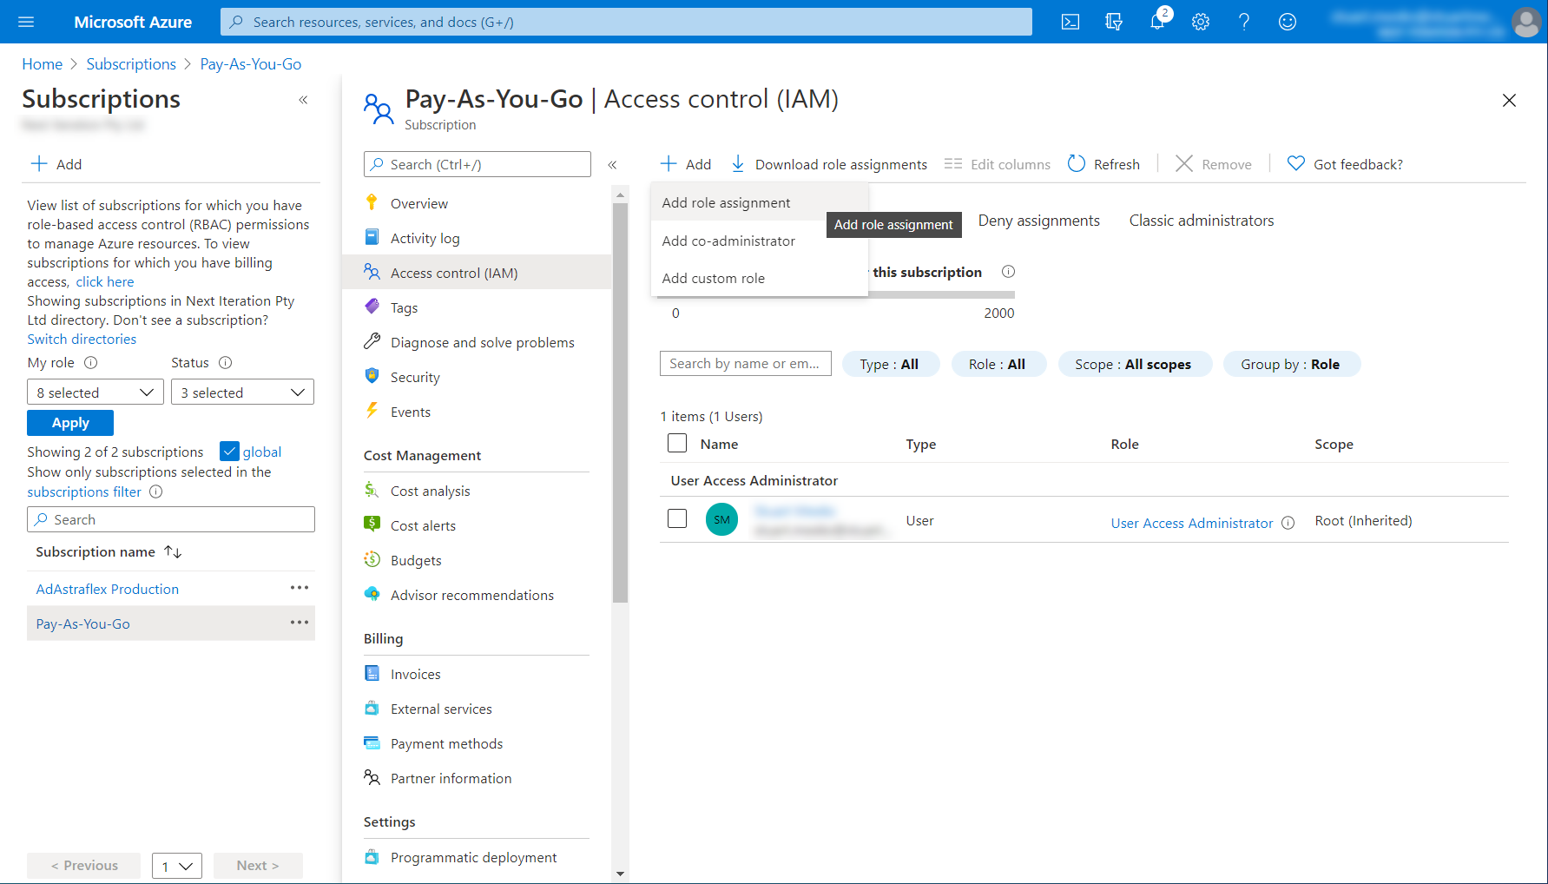The image size is (1548, 884).
Task: Check the select-all checkbox beside Name
Action: (677, 444)
